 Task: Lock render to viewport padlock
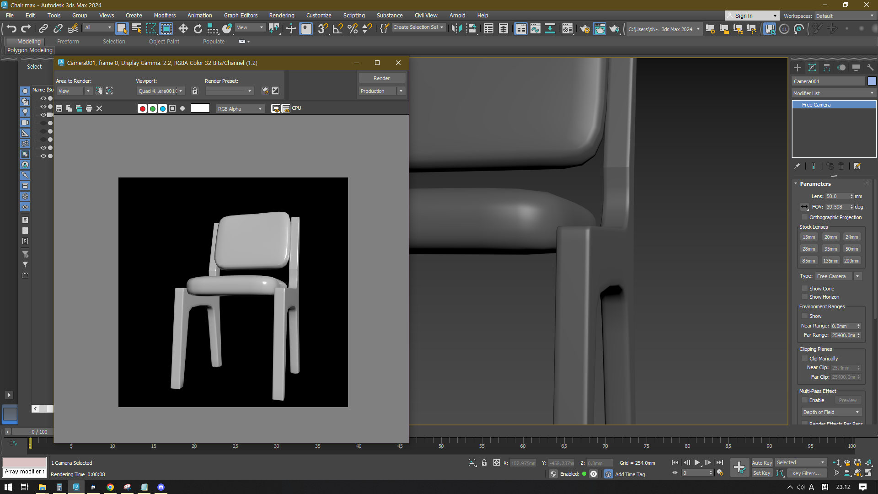[195, 91]
